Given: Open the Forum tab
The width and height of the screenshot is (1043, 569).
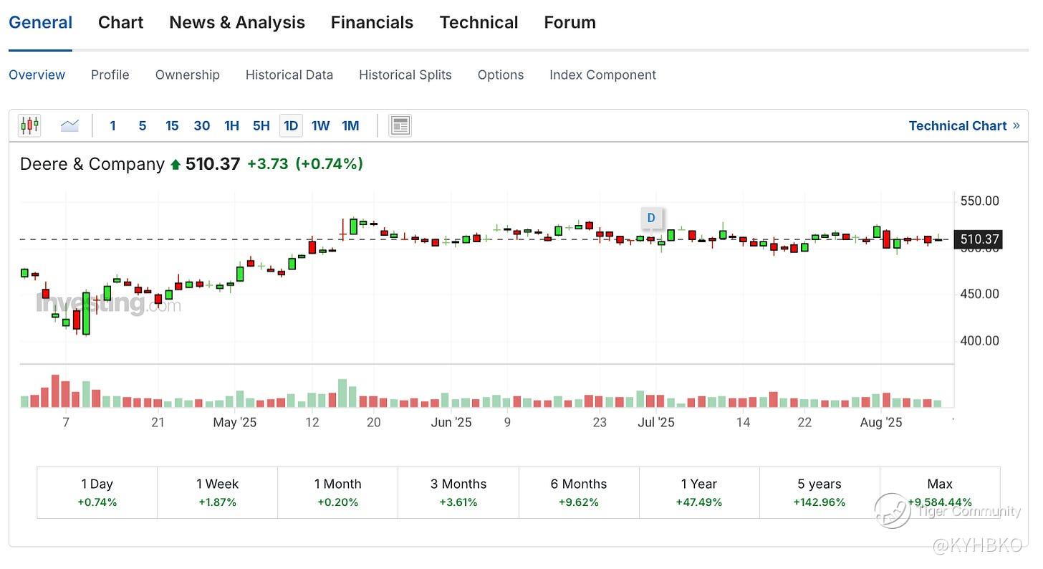Looking at the screenshot, I should coord(570,22).
